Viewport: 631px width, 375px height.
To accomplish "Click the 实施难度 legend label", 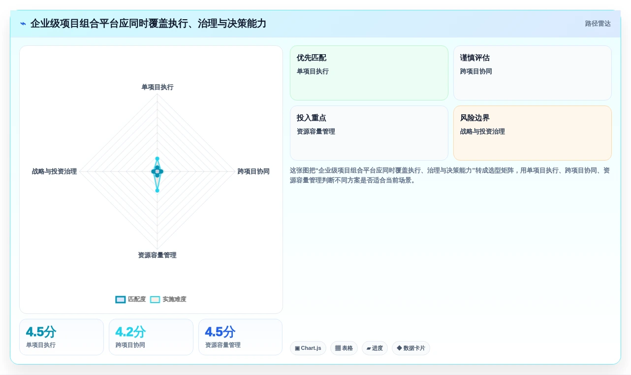I will [x=174, y=299].
